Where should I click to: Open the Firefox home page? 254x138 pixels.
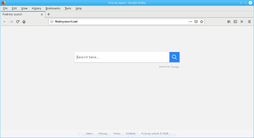click(x=24, y=22)
